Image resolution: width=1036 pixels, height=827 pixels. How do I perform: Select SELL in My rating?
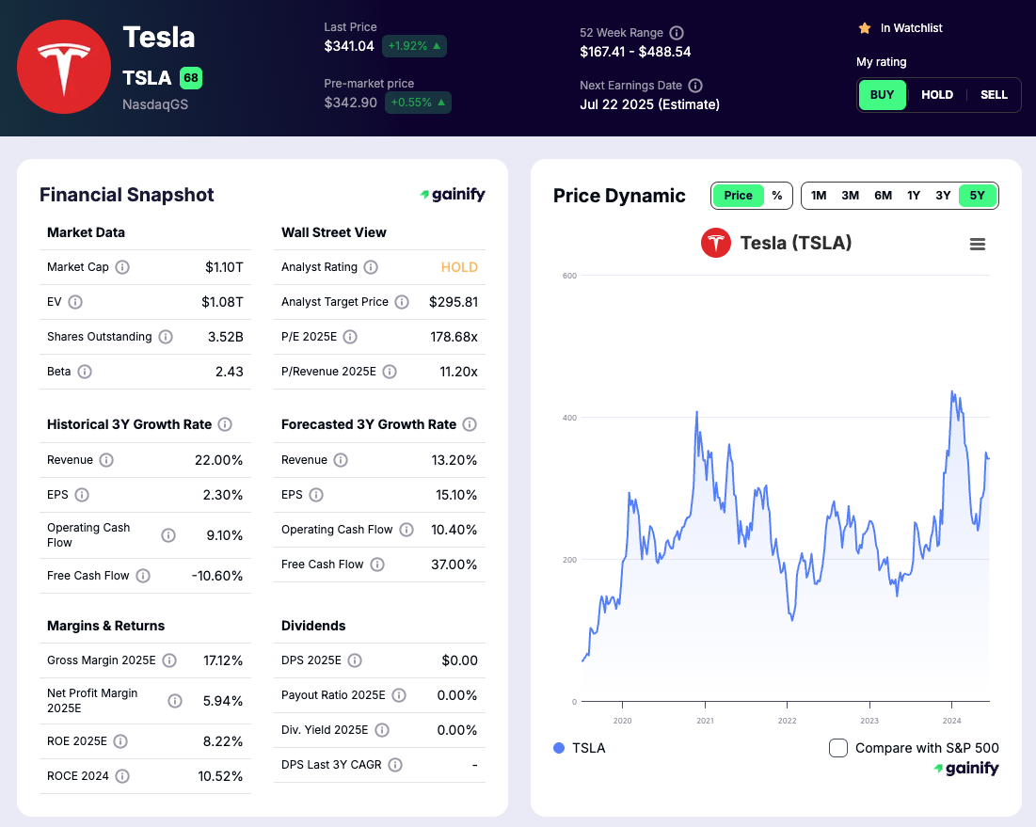point(994,94)
